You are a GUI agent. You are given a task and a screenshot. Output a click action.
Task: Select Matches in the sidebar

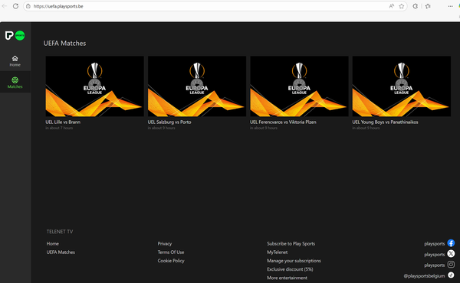pos(15,83)
